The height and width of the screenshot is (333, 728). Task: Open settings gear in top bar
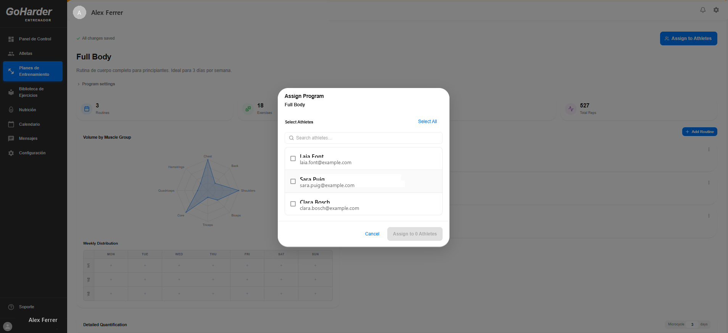(x=716, y=10)
